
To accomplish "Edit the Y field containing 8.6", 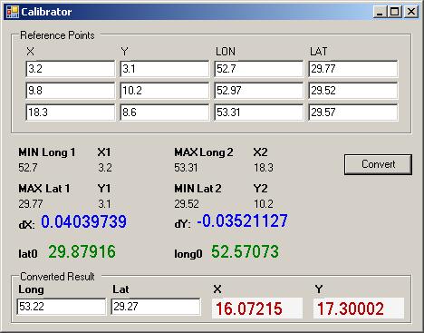I will tap(164, 113).
